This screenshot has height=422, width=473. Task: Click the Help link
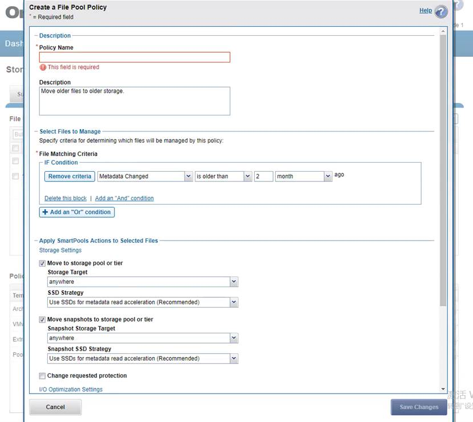pos(425,10)
